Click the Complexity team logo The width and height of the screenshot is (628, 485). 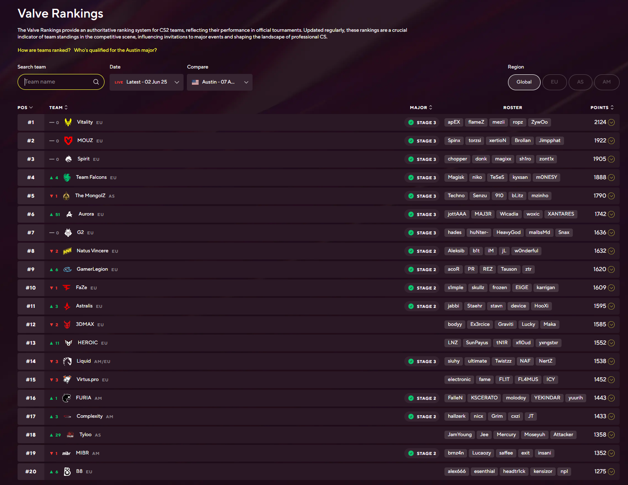point(67,416)
